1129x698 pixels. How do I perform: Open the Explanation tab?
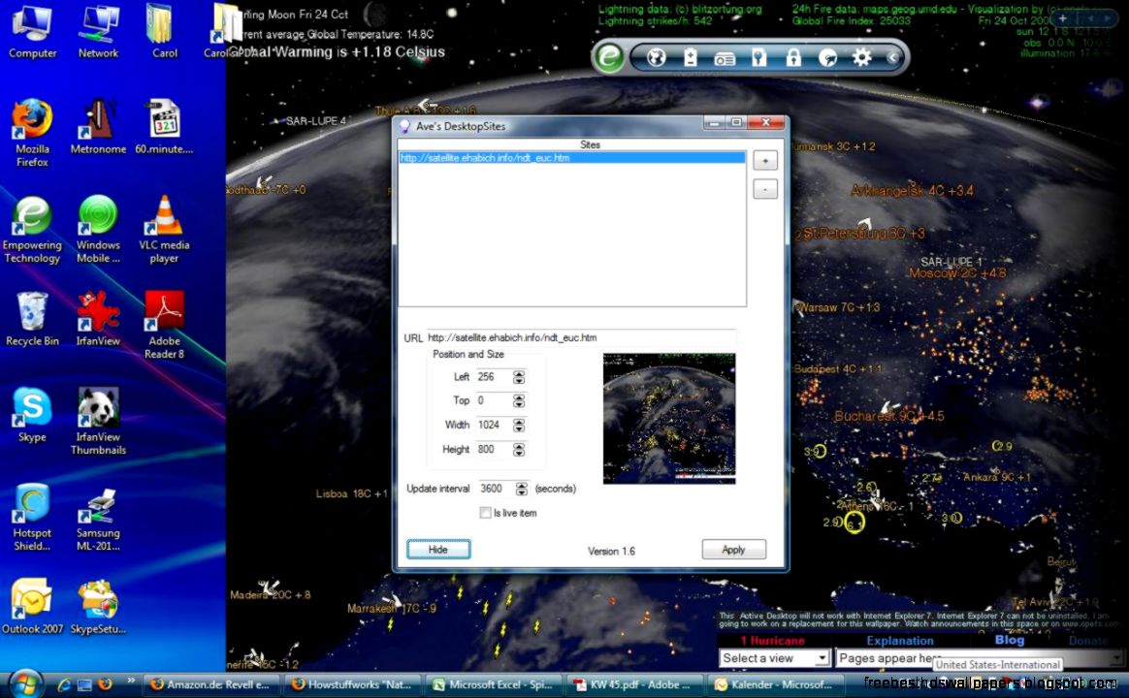click(x=900, y=640)
